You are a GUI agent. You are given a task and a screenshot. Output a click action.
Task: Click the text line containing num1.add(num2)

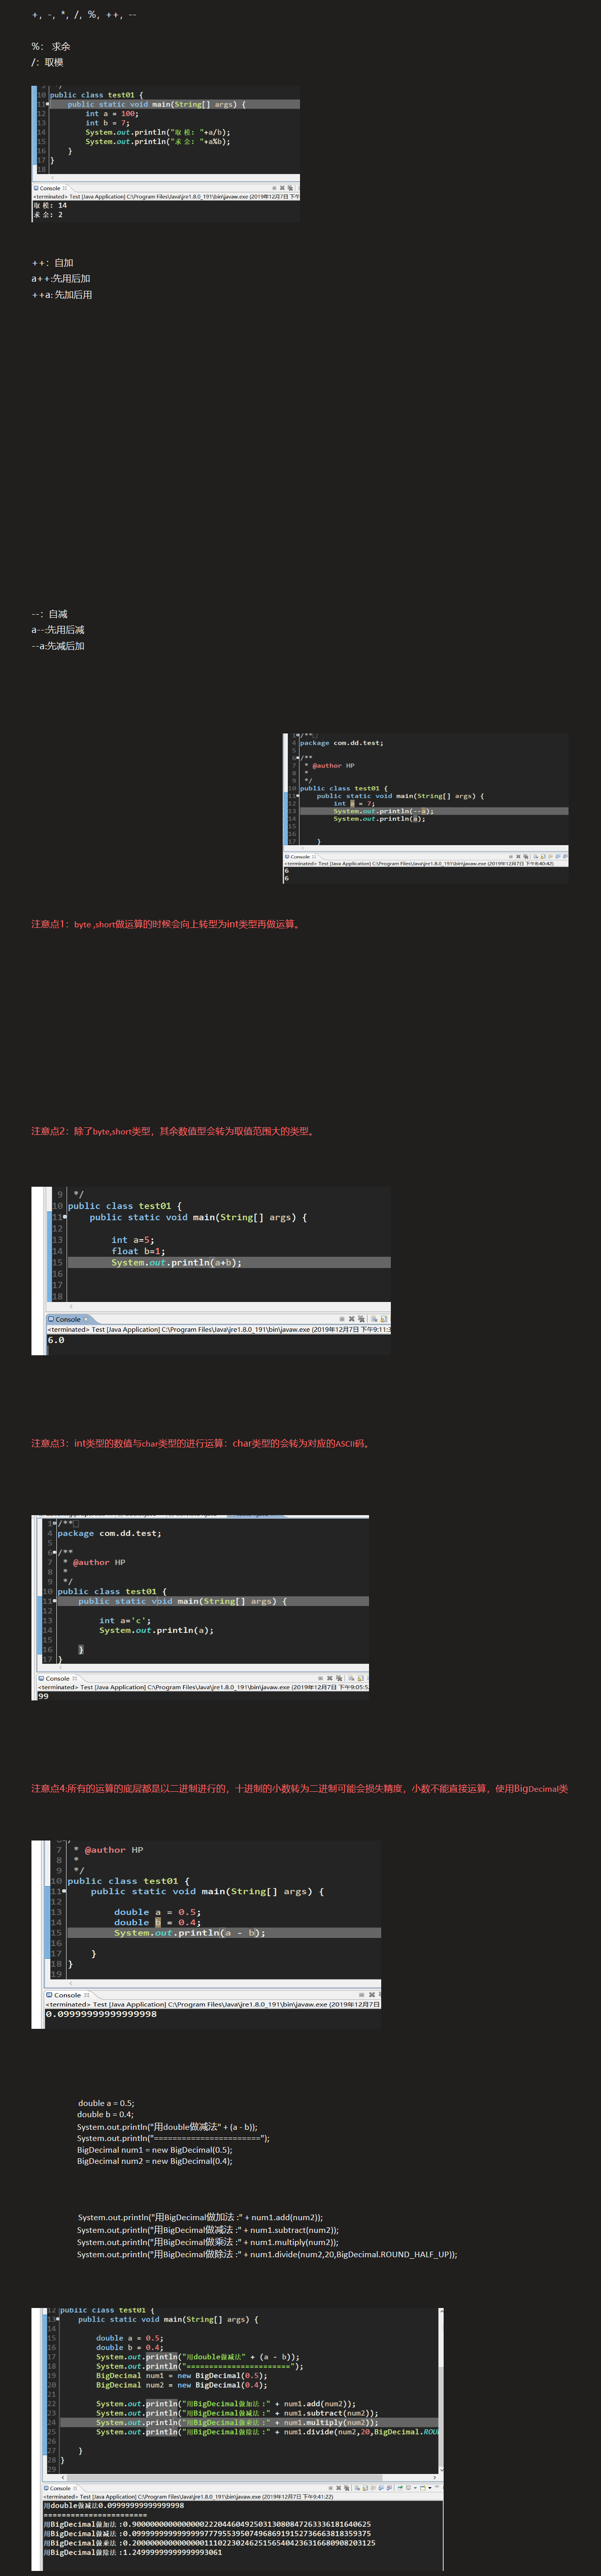click(x=200, y=2217)
